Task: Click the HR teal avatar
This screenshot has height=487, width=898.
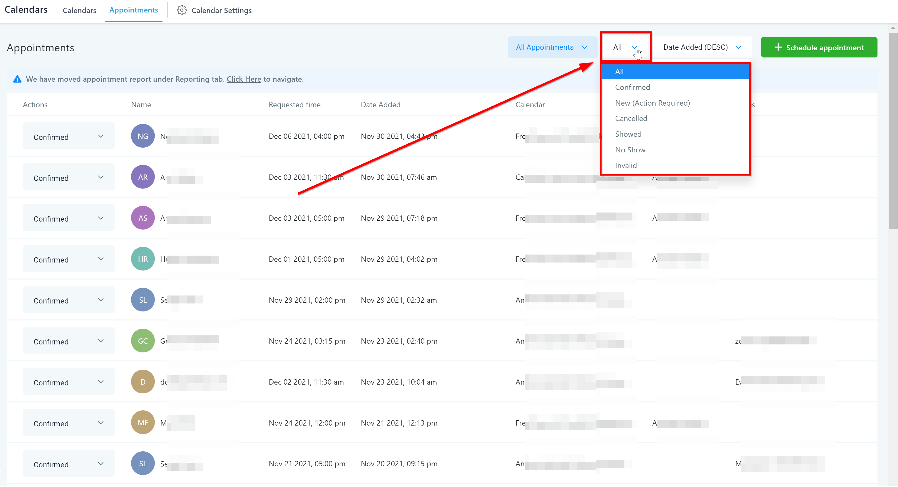Action: [143, 259]
